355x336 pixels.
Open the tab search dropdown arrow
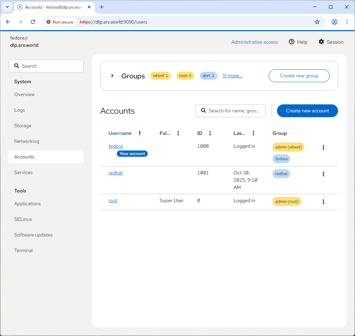7,7
